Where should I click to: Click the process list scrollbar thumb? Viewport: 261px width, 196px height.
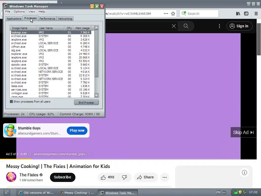pyautogui.click(x=96, y=54)
